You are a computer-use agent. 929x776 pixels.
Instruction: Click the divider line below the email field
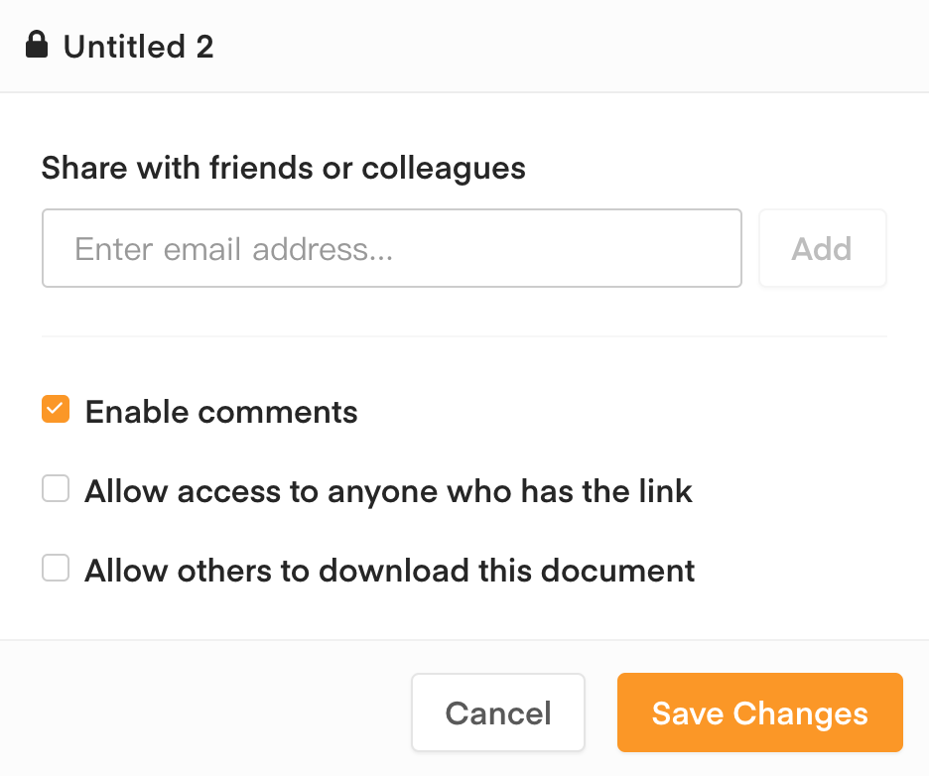(464, 336)
